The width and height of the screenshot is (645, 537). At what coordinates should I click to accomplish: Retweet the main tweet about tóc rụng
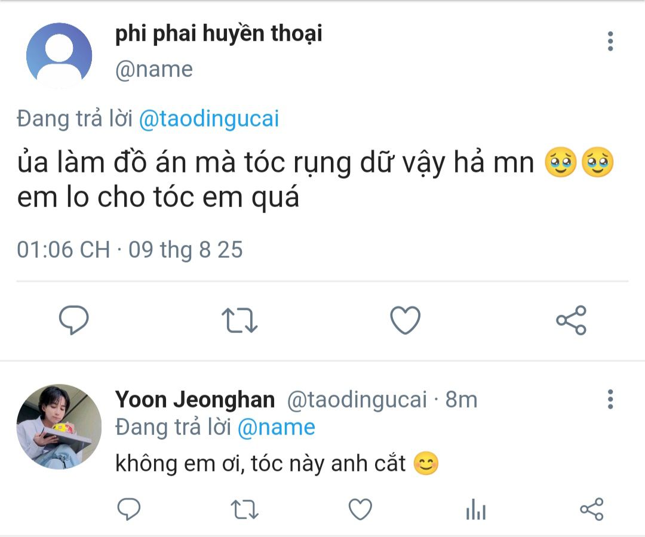tap(239, 320)
